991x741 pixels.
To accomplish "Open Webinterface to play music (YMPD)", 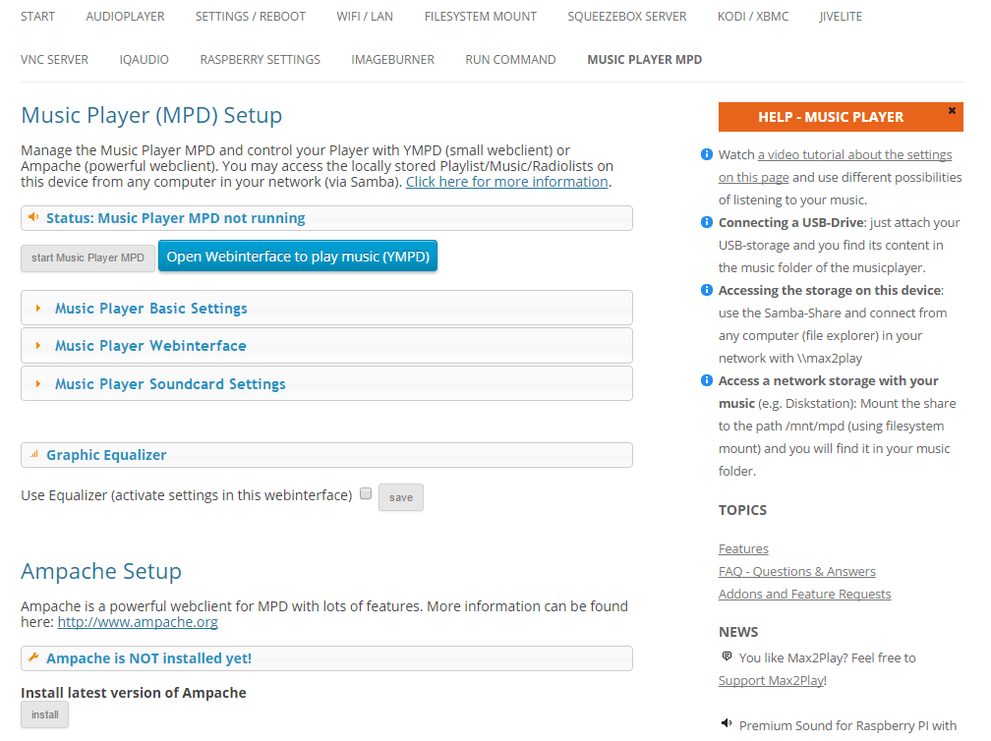I will (x=298, y=256).
